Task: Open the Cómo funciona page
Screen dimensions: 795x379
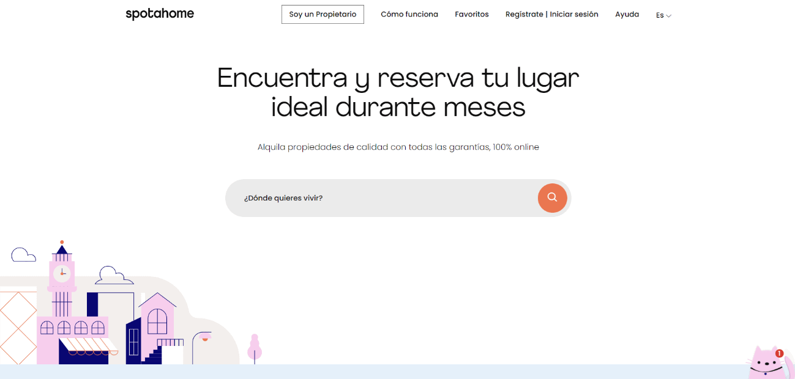Action: point(409,14)
